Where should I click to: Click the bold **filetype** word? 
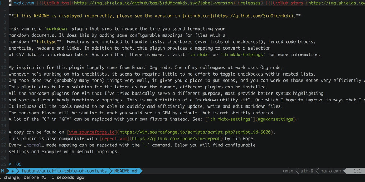click(46, 42)
